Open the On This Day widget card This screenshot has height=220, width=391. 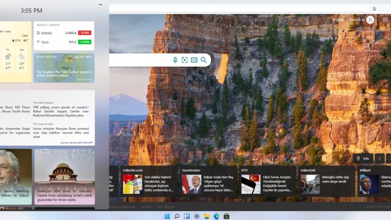click(64, 68)
